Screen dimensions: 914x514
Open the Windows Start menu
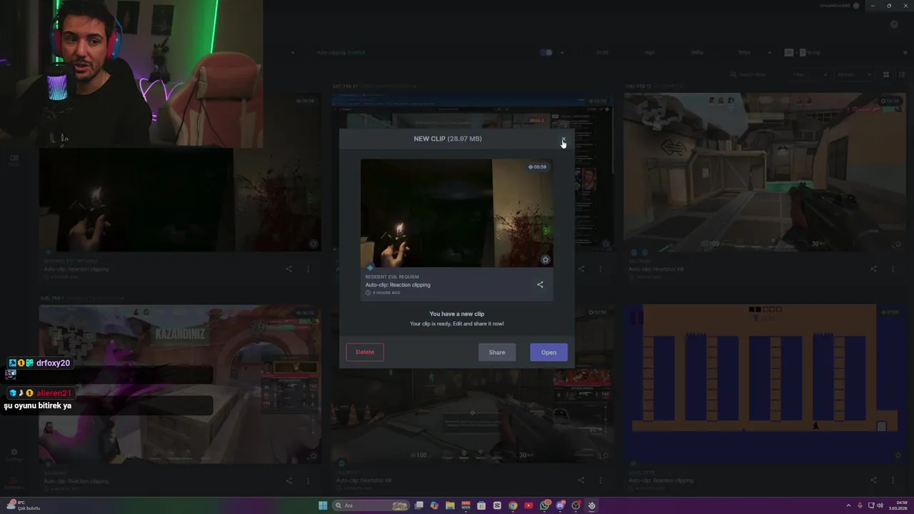pyautogui.click(x=323, y=505)
